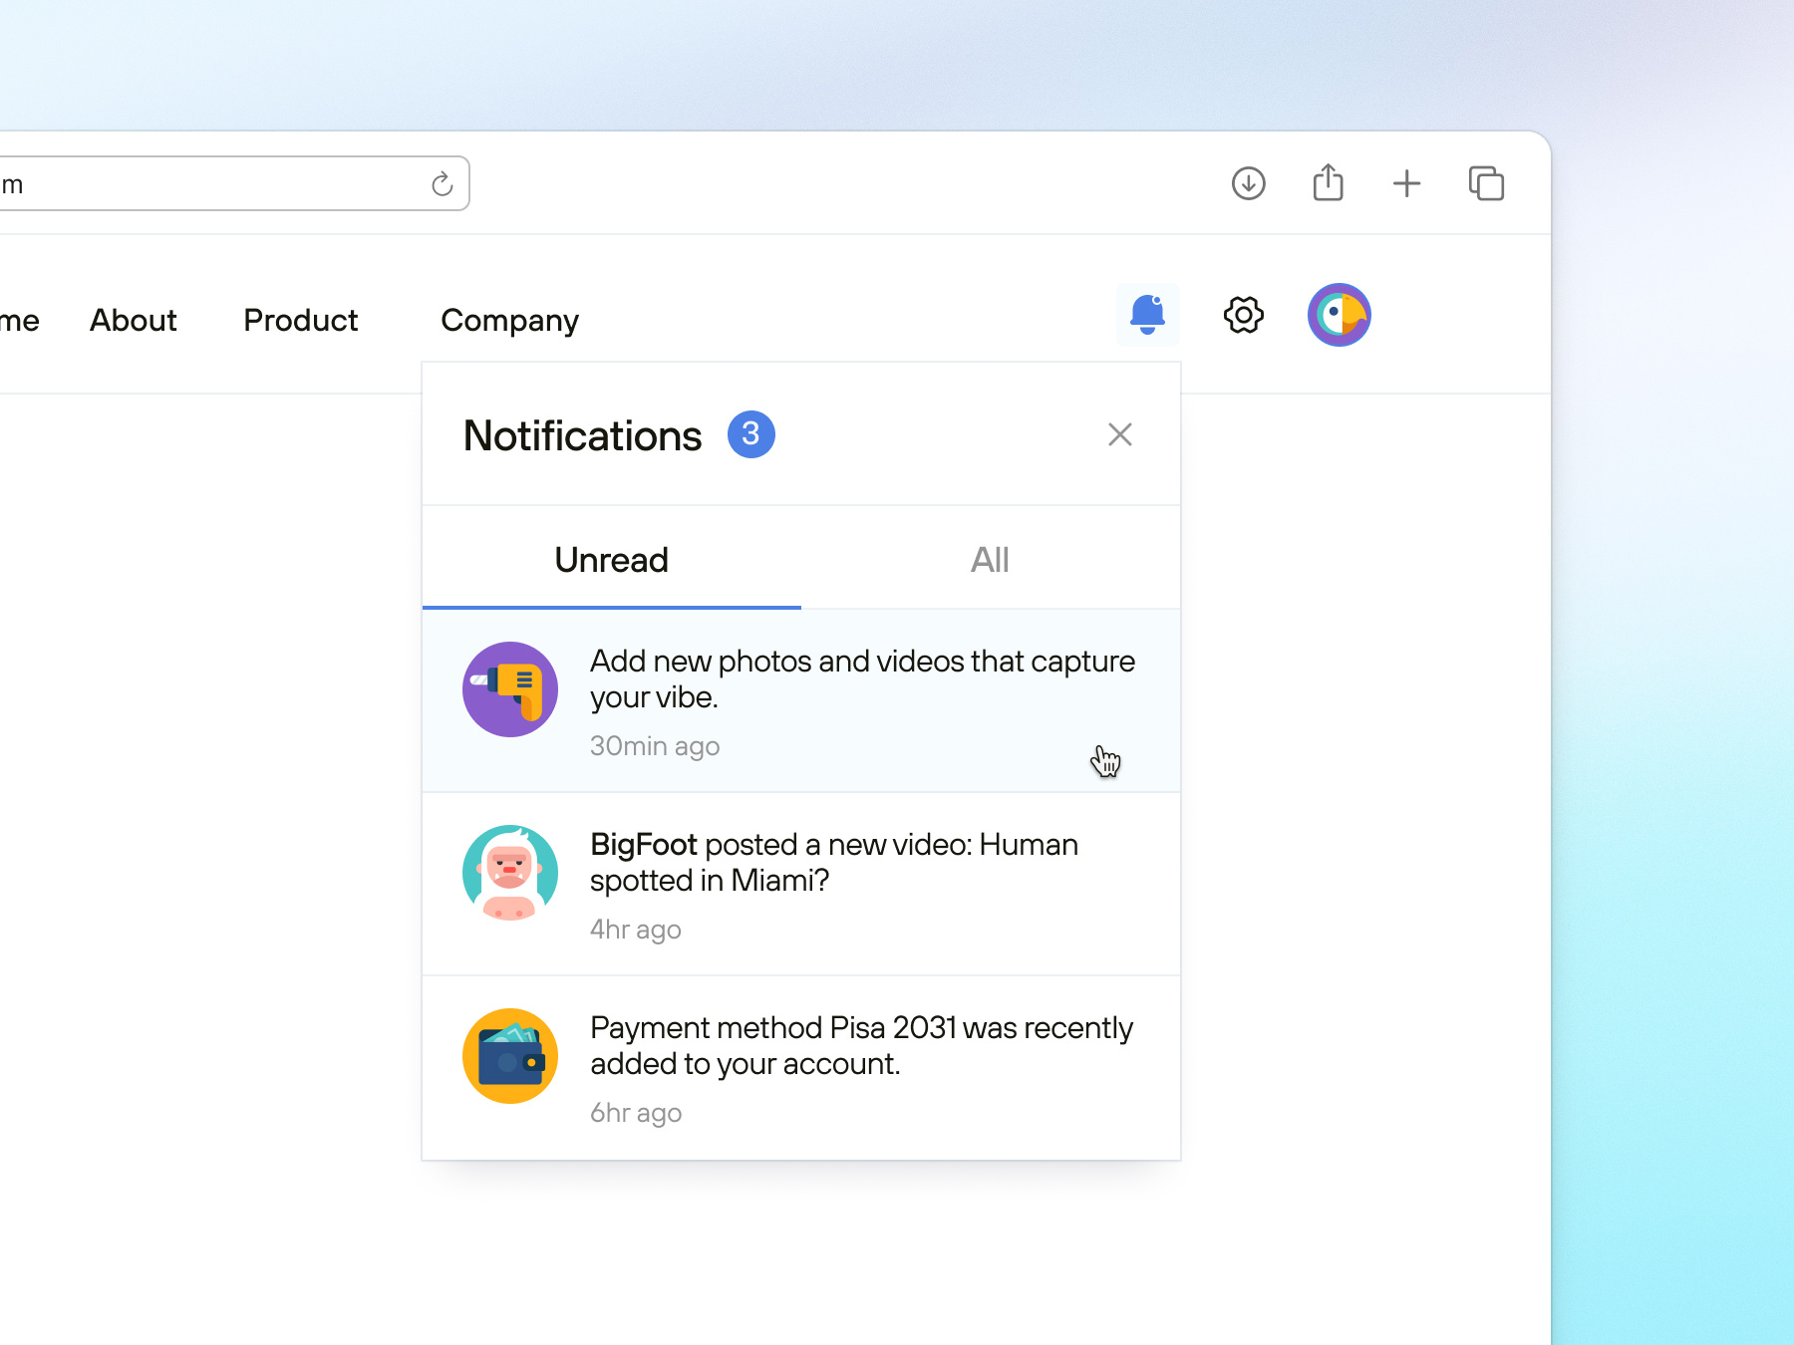The image size is (1794, 1345).
Task: Open the Product menu item
Action: coord(300,320)
